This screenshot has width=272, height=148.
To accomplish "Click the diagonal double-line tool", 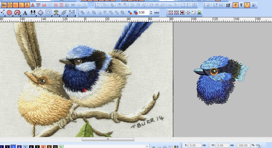I will pos(64,13).
